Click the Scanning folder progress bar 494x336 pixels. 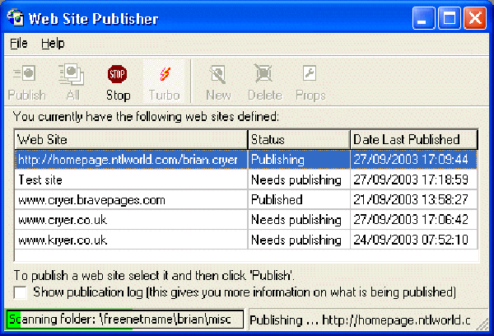pos(125,320)
